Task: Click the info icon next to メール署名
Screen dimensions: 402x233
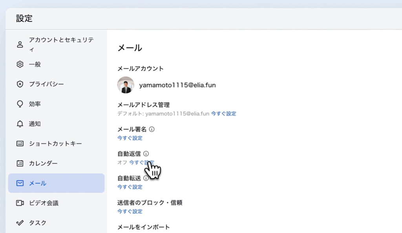Action: [x=152, y=129]
